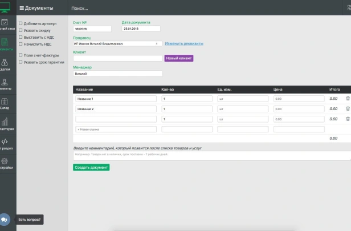
Task: Open the chat bubble help icon
Action: 5,219
